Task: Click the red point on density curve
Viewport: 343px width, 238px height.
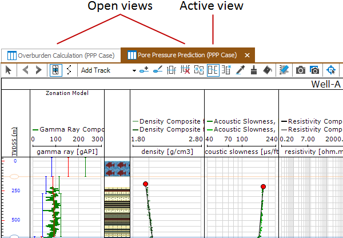Action: (146, 184)
